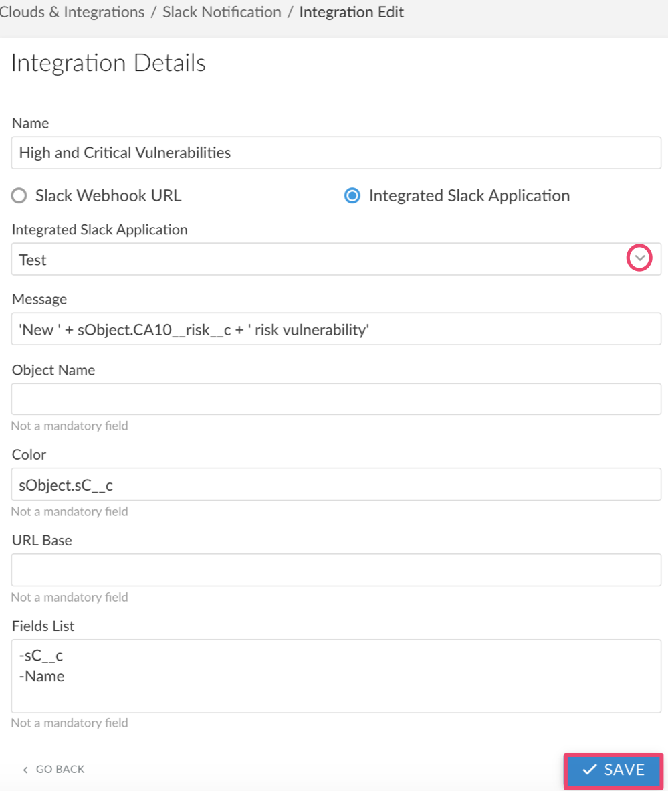Click the Color field with sObject.sC__c
The image size is (668, 791).
pyautogui.click(x=336, y=485)
